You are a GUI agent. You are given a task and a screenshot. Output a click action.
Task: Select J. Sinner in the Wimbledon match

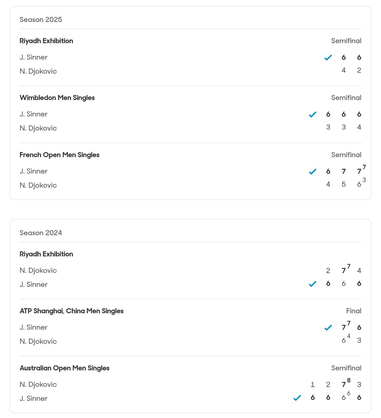click(x=33, y=114)
